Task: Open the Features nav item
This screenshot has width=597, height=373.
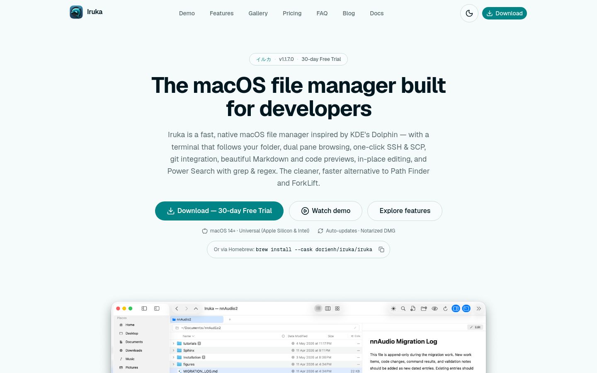Action: (x=222, y=13)
